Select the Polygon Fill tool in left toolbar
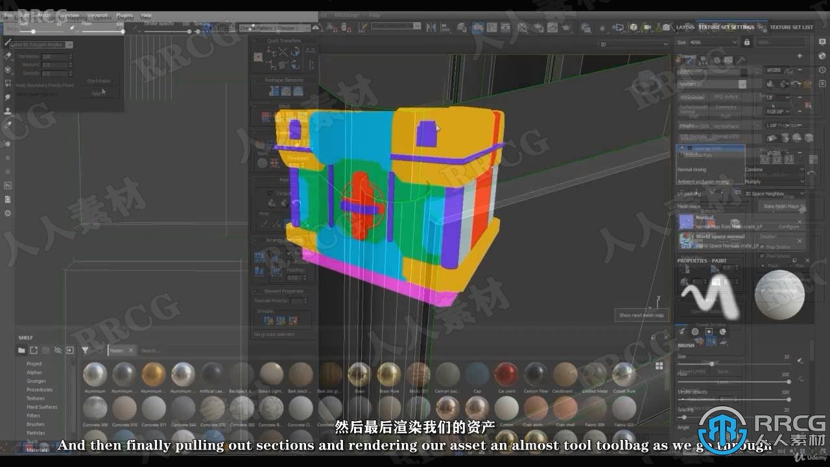Viewport: 830px width, 467px height. [8, 83]
